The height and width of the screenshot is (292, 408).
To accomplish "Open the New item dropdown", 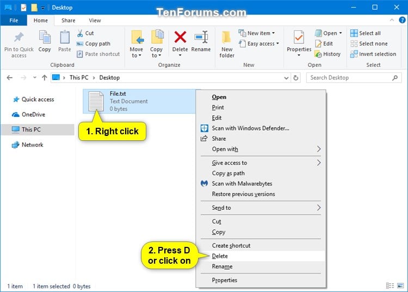I will coord(257,33).
